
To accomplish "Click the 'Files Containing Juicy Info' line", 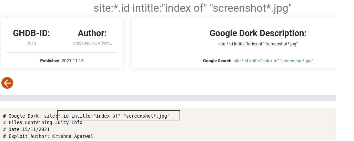I will (43, 122).
